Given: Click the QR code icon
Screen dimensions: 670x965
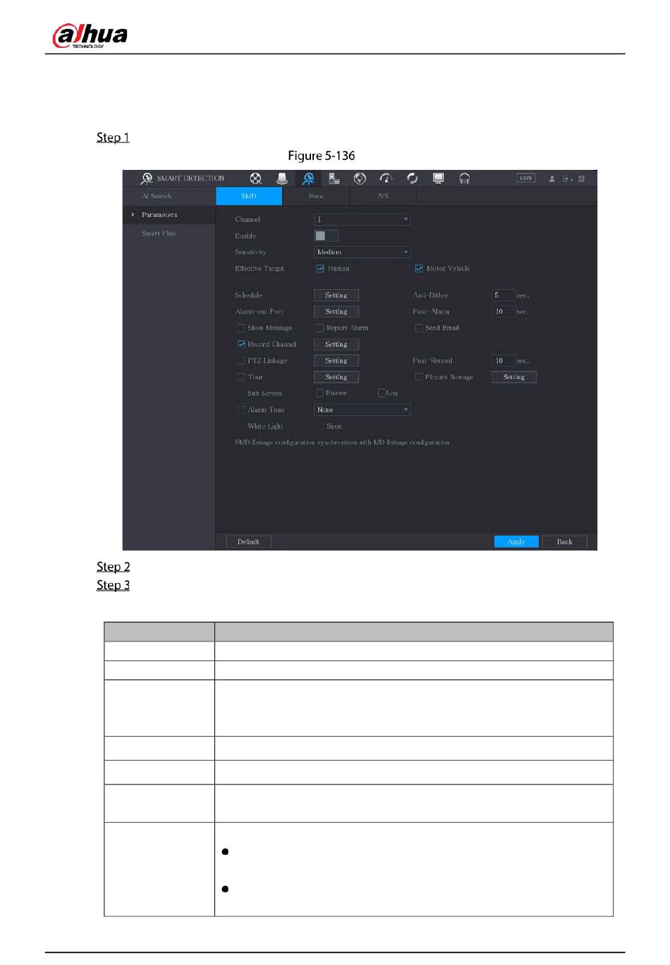Looking at the screenshot, I should click(x=581, y=179).
